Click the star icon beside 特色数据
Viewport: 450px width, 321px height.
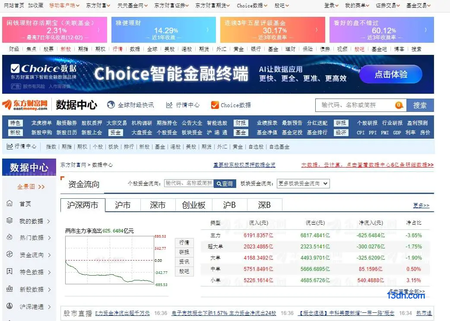click(10, 272)
